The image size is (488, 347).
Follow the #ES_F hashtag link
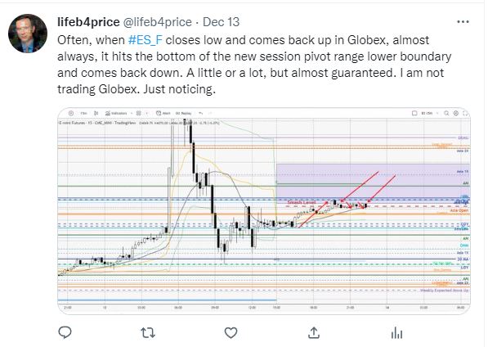[x=146, y=40]
